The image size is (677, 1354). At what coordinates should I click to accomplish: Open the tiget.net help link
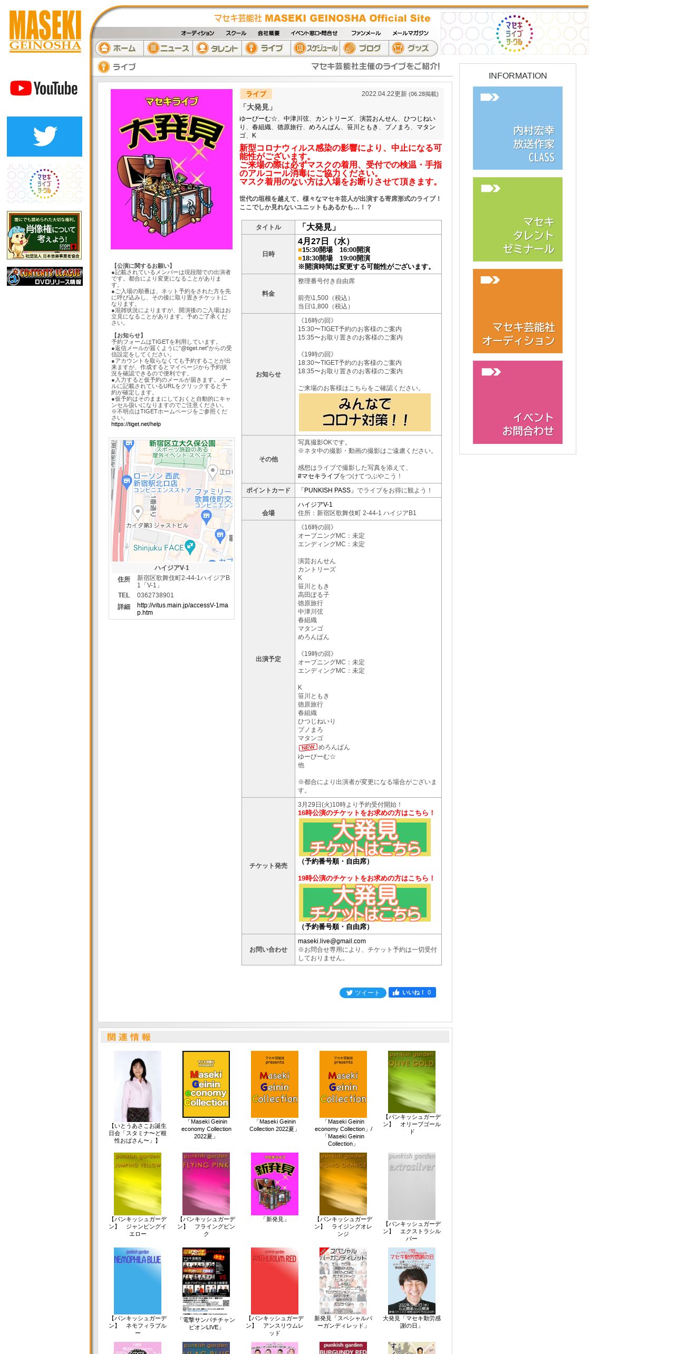pos(136,424)
